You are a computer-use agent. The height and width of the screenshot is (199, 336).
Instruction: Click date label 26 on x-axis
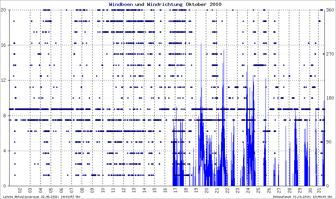click(269, 190)
